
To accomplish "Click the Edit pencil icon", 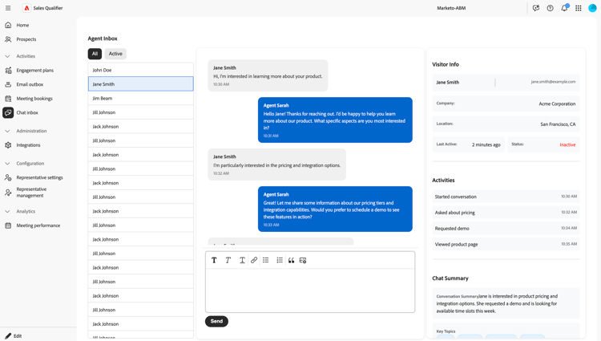I will click(x=8, y=336).
